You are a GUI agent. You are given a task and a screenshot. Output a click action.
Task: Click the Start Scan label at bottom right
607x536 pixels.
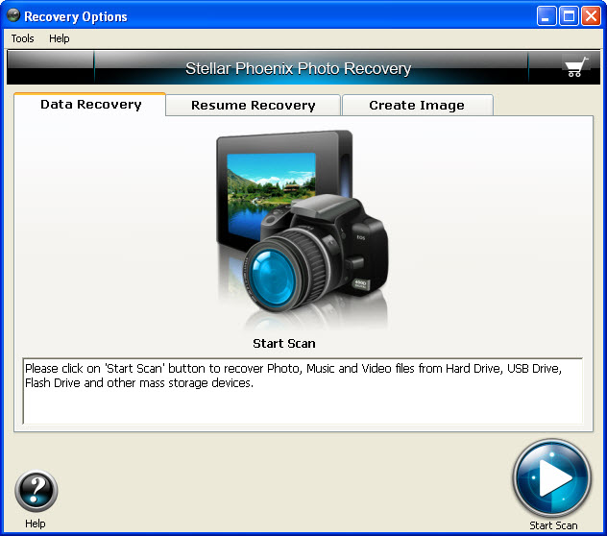click(x=553, y=525)
